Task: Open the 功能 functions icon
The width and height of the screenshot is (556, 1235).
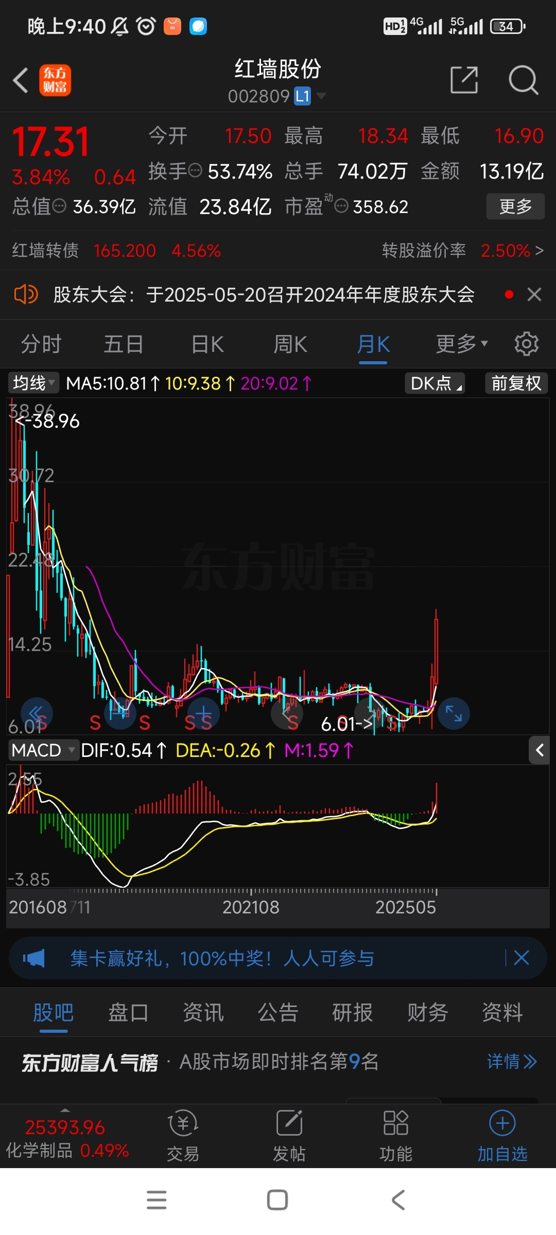Action: 396,1137
